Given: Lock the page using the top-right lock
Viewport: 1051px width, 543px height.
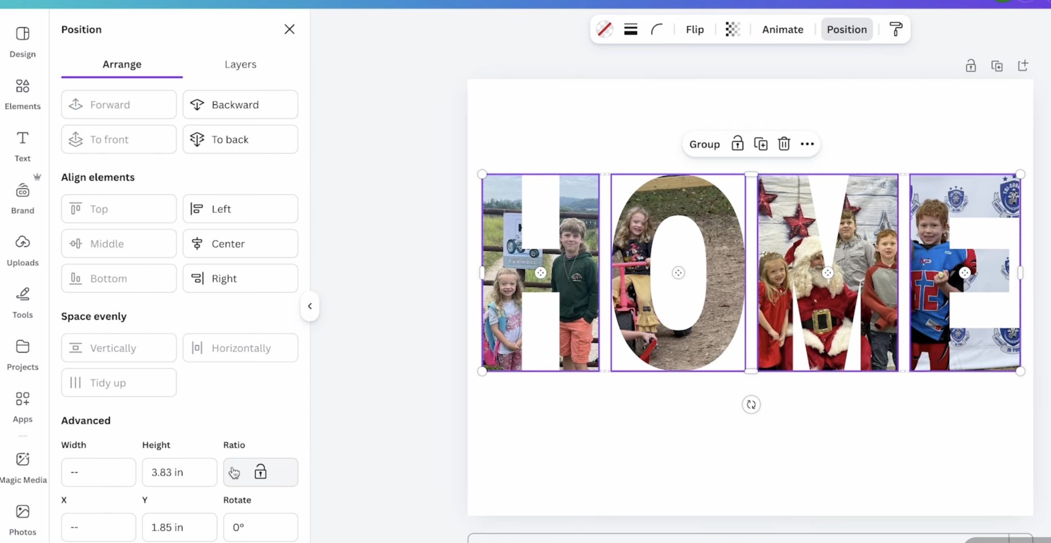Looking at the screenshot, I should [971, 66].
